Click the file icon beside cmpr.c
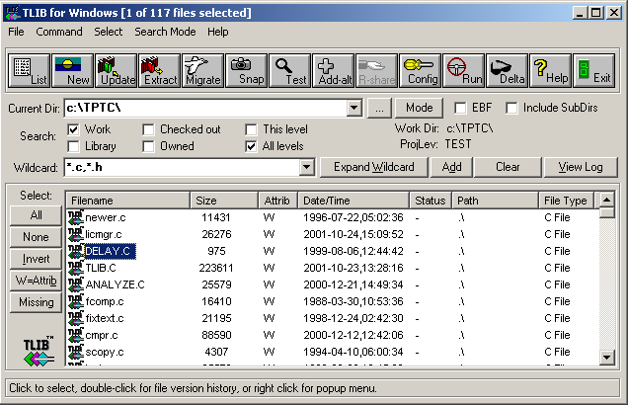Viewport: 628px width, 405px height. click(x=76, y=335)
